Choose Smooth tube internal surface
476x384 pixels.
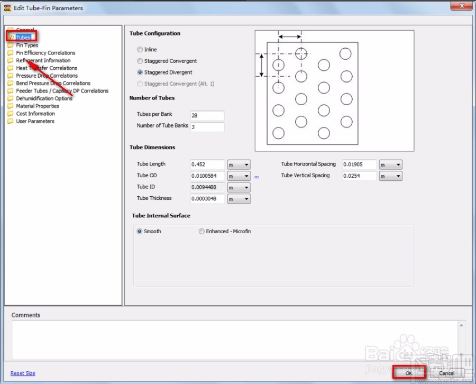click(x=139, y=231)
